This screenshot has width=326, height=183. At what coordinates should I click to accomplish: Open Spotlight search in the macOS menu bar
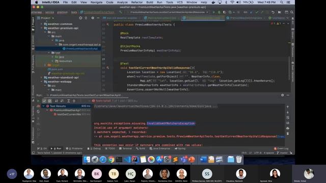(282, 2)
